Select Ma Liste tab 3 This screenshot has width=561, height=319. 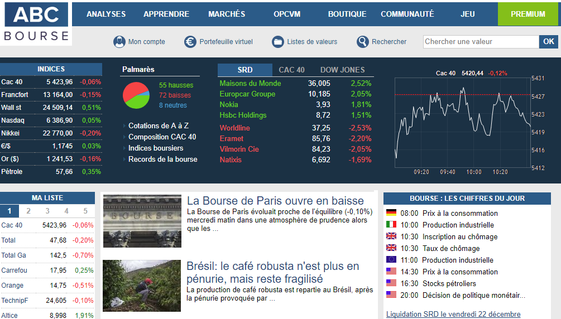point(47,211)
